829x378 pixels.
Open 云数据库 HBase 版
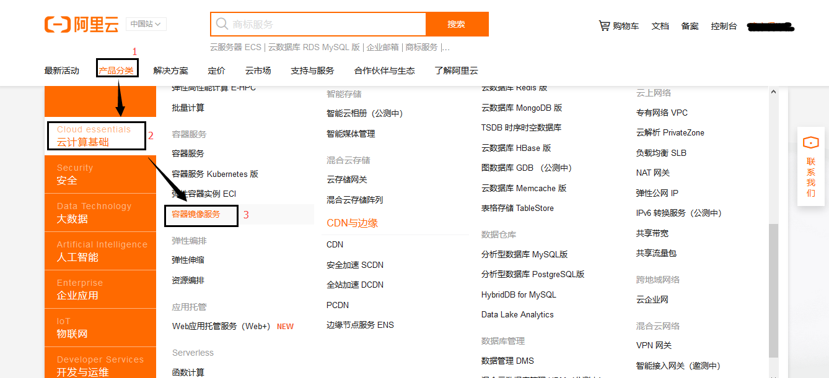516,148
